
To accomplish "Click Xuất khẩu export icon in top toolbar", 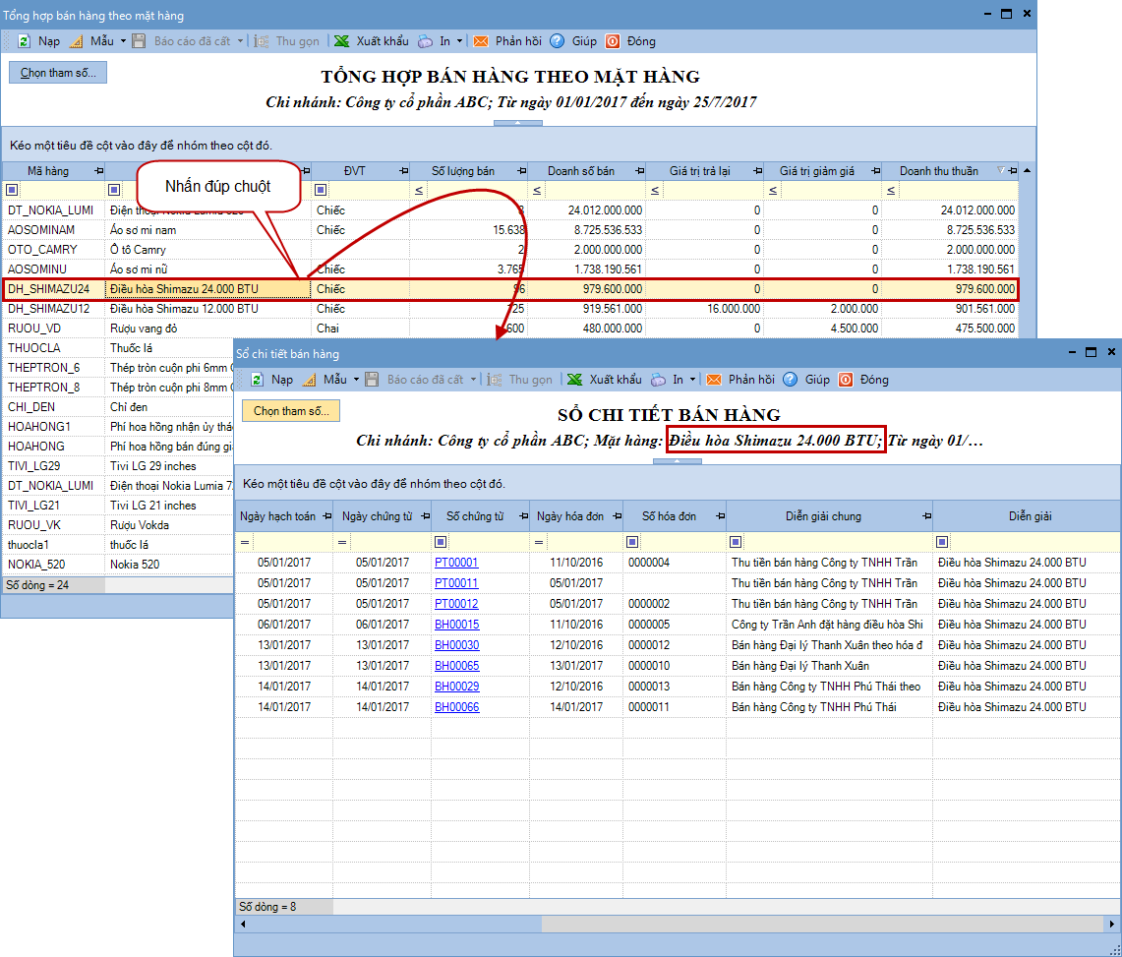I will pos(341,41).
